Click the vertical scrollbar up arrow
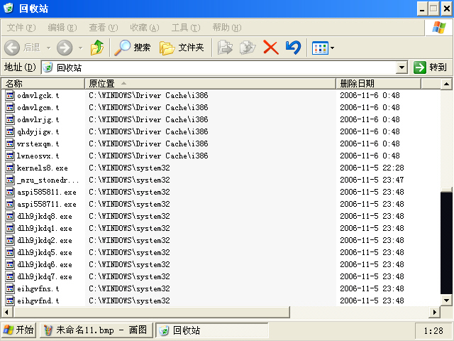 pos(446,84)
